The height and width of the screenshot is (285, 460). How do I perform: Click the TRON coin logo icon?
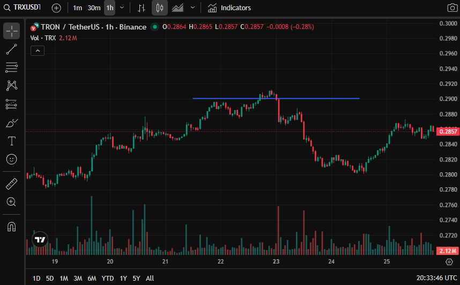coord(34,27)
